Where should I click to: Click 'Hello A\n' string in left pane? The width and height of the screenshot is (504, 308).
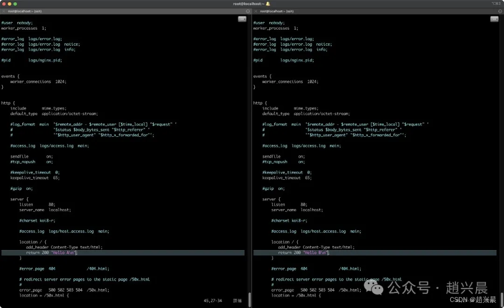63,253
